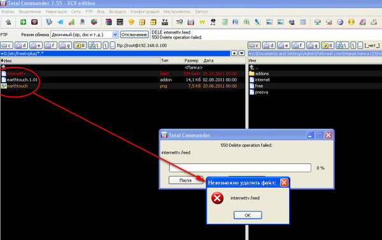
Task: Open the FTP transfer mode dropdown
Action: [x=115, y=35]
